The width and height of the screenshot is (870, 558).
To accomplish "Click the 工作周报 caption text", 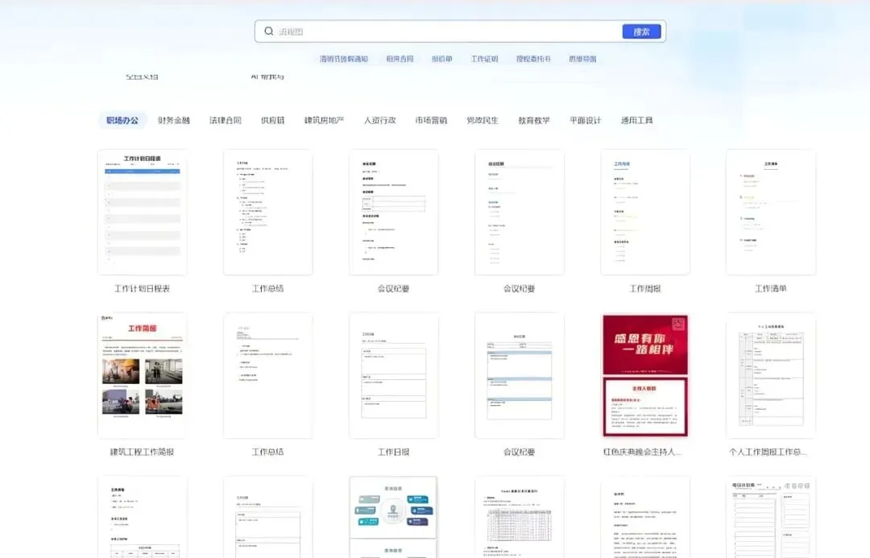I will [644, 288].
